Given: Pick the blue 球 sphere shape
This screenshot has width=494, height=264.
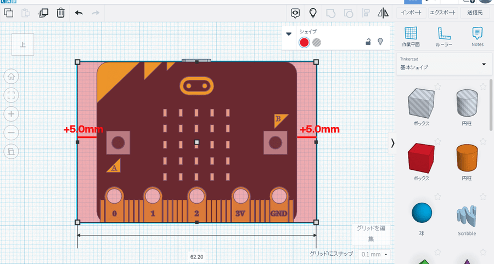Looking at the screenshot, I should pyautogui.click(x=422, y=213).
